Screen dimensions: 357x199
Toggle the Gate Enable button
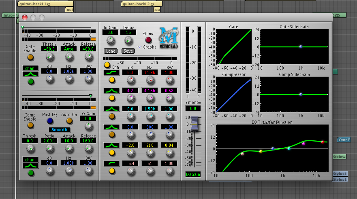[30, 57]
